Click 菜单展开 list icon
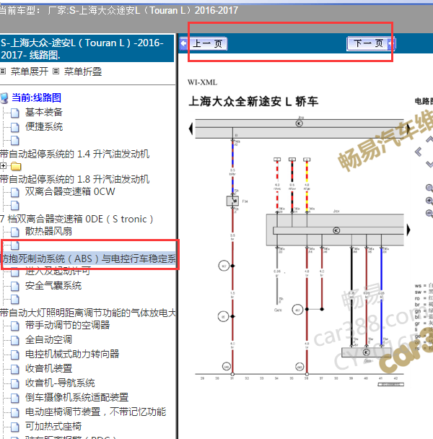Screen dimensions: 433x439 pyautogui.click(x=3, y=71)
